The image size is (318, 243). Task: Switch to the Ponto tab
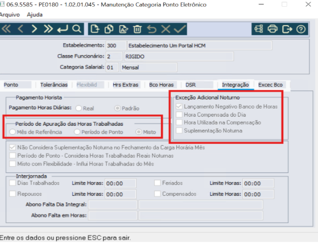(17, 85)
